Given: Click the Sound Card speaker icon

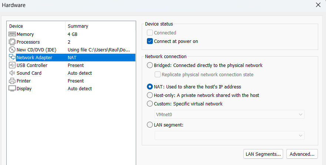Looking at the screenshot, I should 12,73.
